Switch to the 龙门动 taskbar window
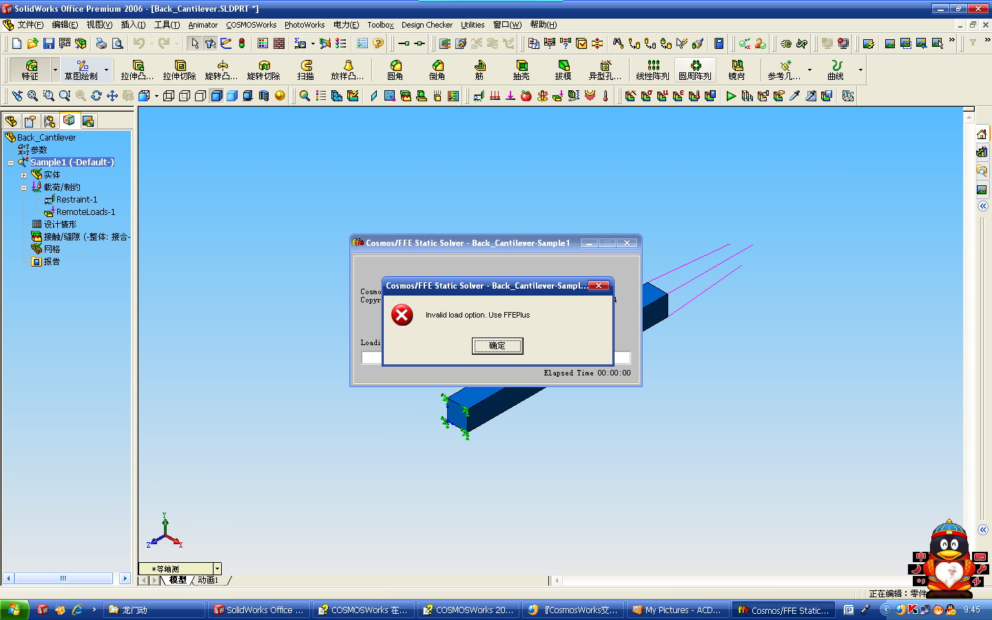992x620 pixels. point(155,610)
